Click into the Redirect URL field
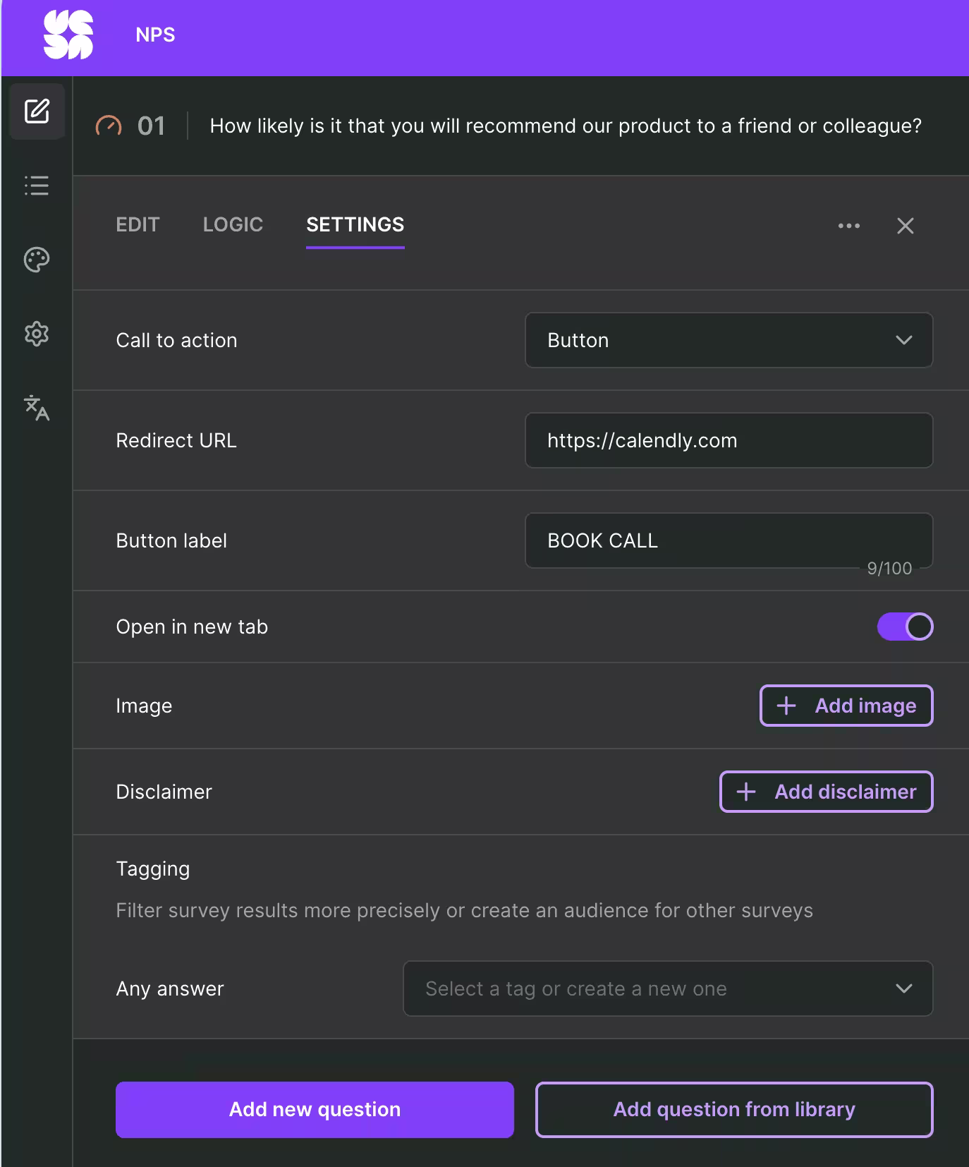This screenshot has width=969, height=1167. click(x=729, y=440)
